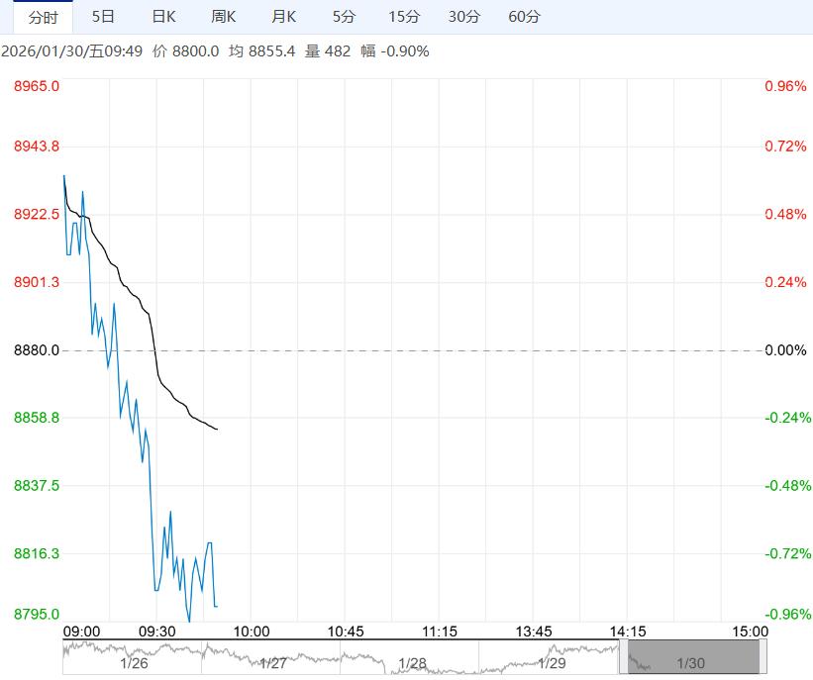Click the 1/26 segment in the navigator
Screen dimensions: 813x680
pos(134,662)
